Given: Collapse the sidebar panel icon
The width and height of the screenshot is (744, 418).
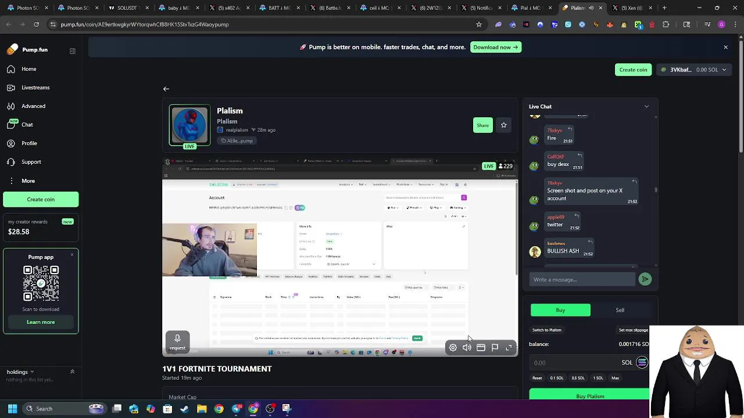Looking at the screenshot, I should [x=73, y=51].
